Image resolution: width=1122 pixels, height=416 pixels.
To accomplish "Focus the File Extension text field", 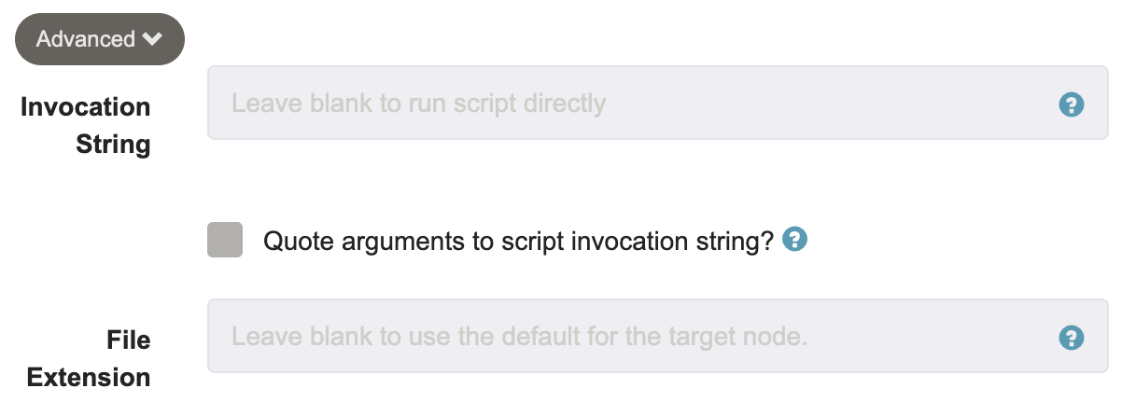I will pos(657,336).
